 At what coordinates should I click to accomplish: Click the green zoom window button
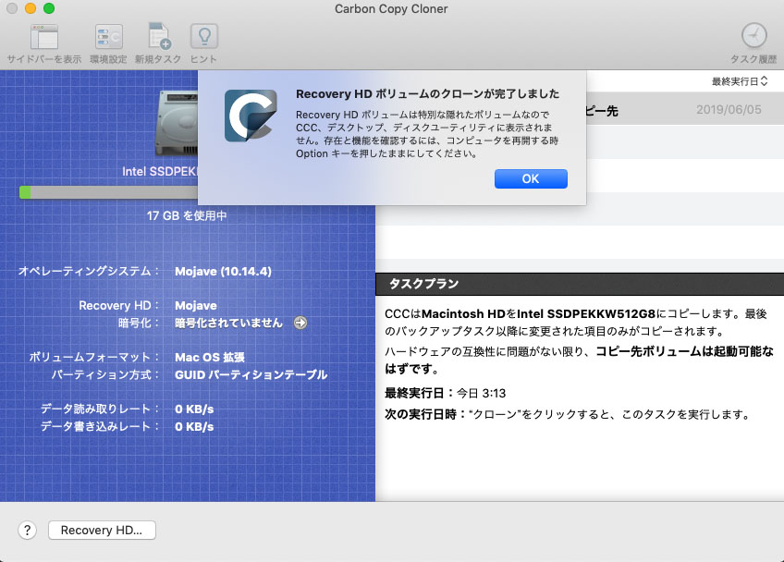[49, 8]
